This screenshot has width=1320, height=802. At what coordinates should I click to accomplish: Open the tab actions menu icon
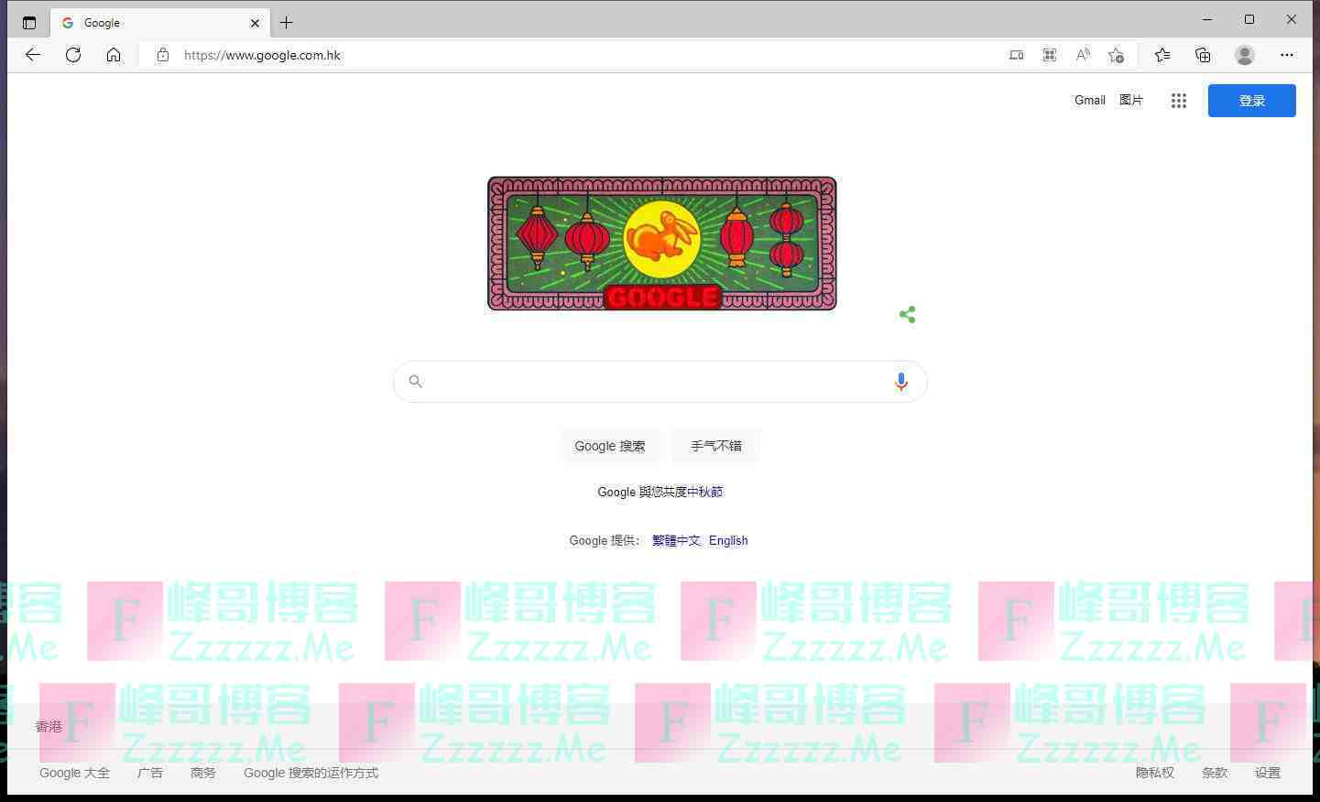point(29,23)
